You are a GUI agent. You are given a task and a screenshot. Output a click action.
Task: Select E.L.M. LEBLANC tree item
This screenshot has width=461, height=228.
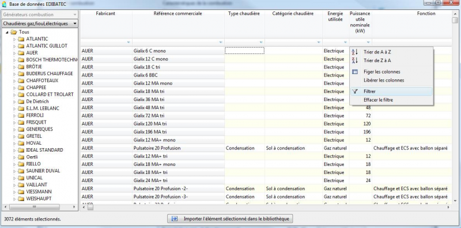(x=43, y=108)
